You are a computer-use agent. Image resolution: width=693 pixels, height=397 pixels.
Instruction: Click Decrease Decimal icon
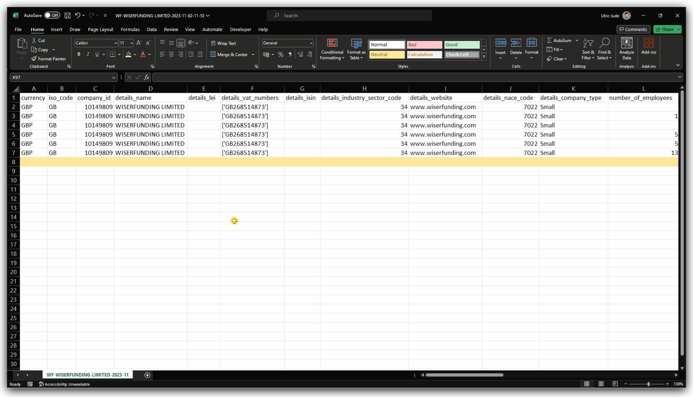click(310, 54)
